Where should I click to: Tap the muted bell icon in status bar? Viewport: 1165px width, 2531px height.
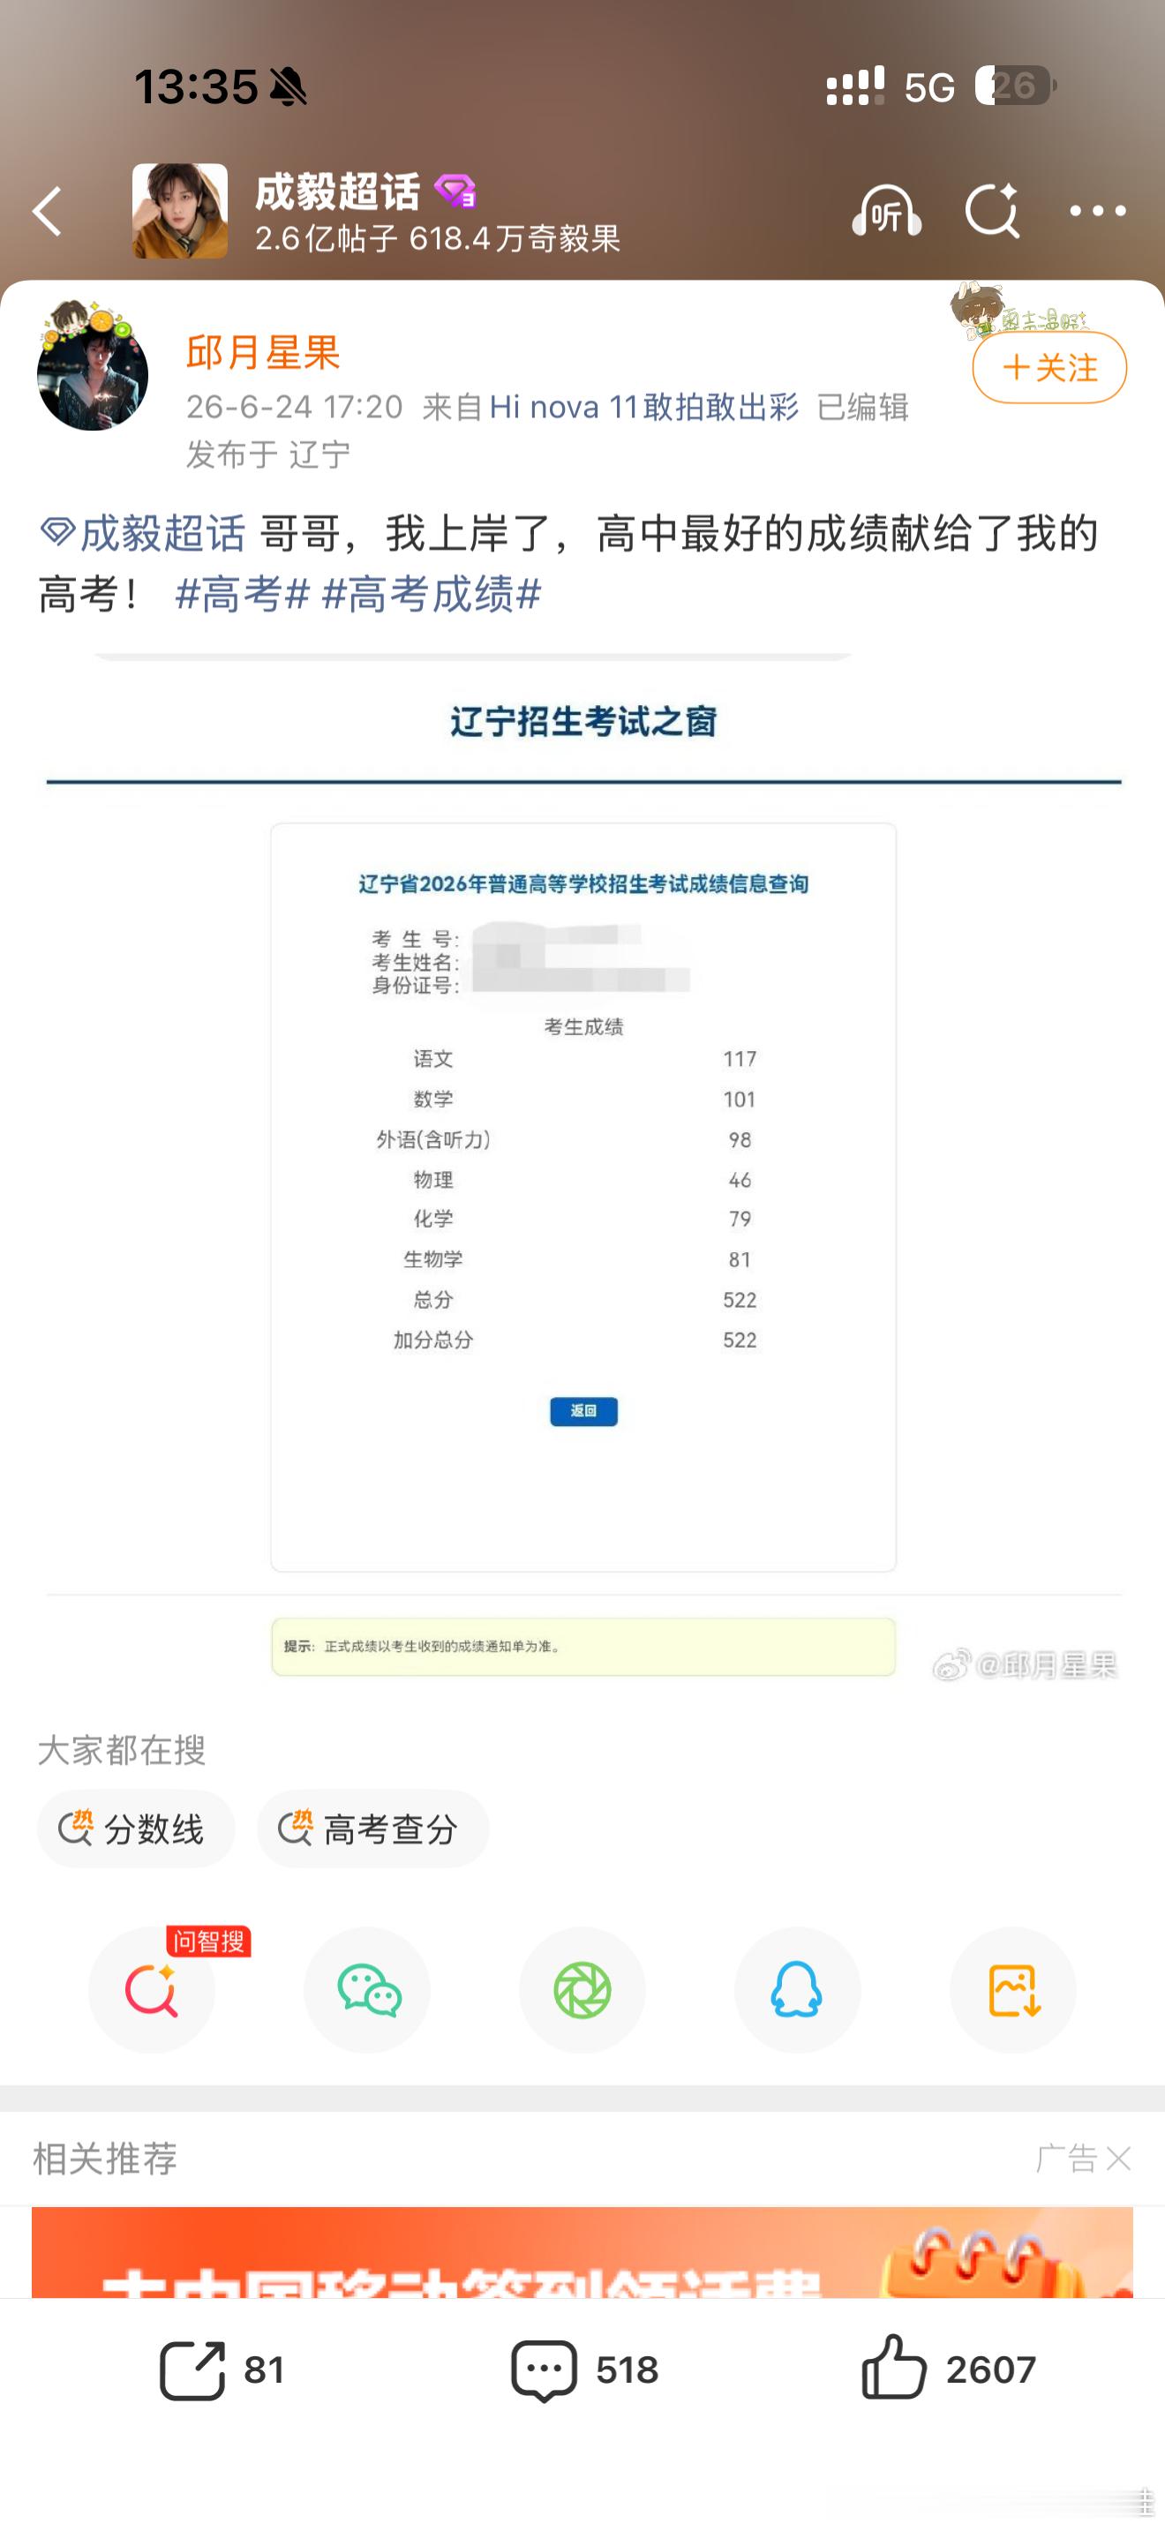[288, 86]
